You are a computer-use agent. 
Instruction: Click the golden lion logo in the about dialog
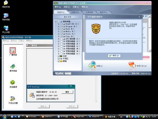(96, 29)
